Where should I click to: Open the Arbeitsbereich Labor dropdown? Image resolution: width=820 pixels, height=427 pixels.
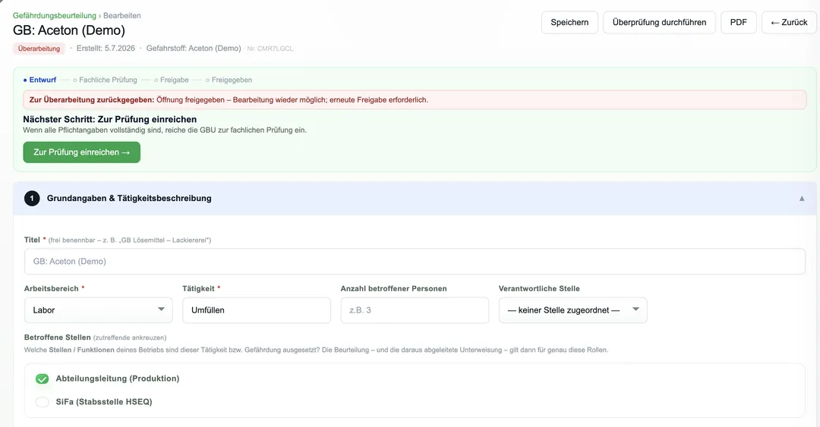pyautogui.click(x=98, y=310)
